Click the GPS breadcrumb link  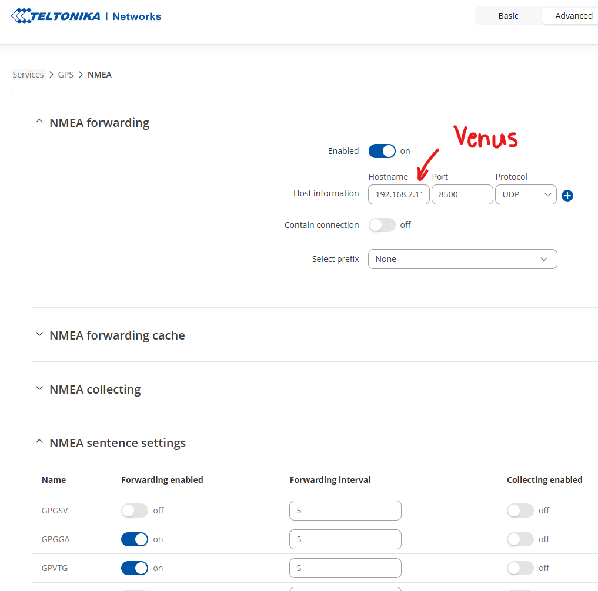click(x=66, y=75)
